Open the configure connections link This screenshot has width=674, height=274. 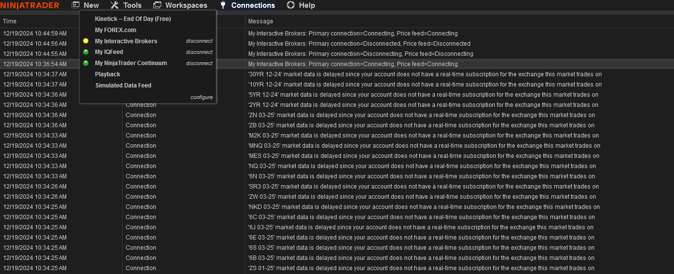[202, 97]
